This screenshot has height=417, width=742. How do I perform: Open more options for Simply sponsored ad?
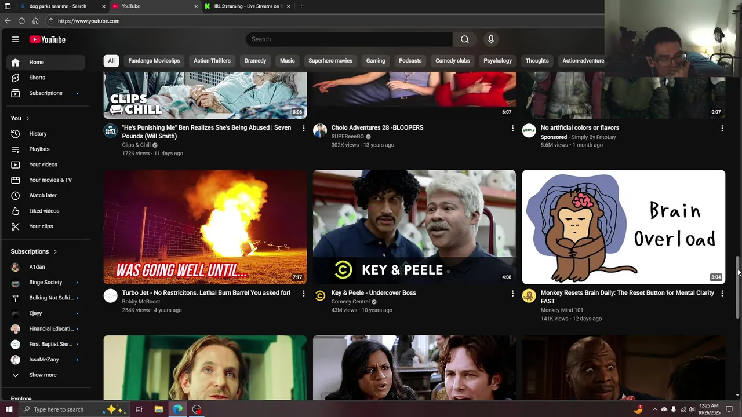pyautogui.click(x=722, y=128)
